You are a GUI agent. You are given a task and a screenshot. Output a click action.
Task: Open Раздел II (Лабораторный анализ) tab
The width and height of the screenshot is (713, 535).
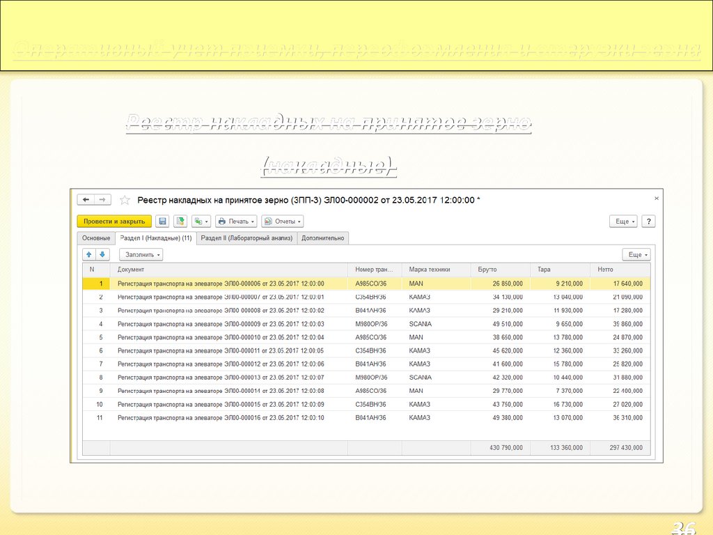click(x=246, y=238)
